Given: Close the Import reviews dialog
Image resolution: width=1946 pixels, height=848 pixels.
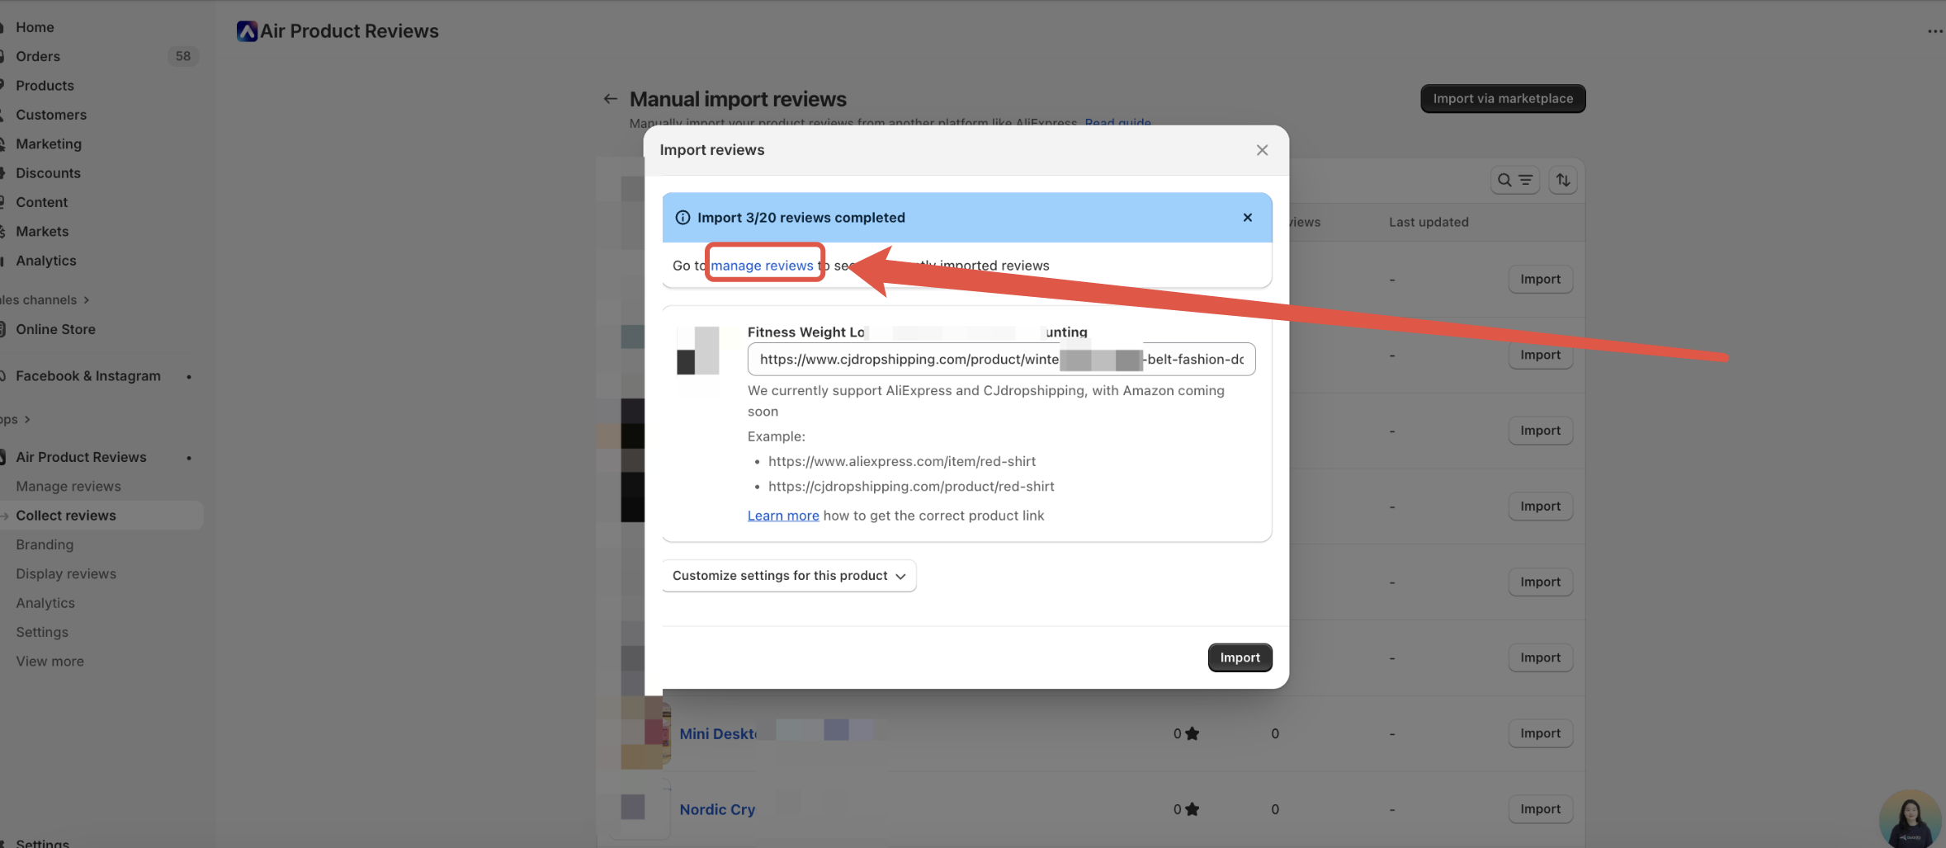Looking at the screenshot, I should click(1262, 150).
